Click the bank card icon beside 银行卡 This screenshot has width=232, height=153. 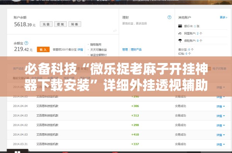180,26
